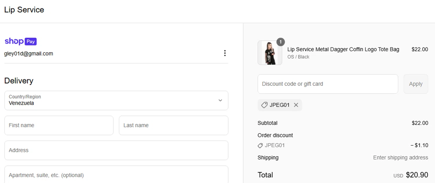Expand the Country/Region dropdown
The image size is (435, 183).
116,100
